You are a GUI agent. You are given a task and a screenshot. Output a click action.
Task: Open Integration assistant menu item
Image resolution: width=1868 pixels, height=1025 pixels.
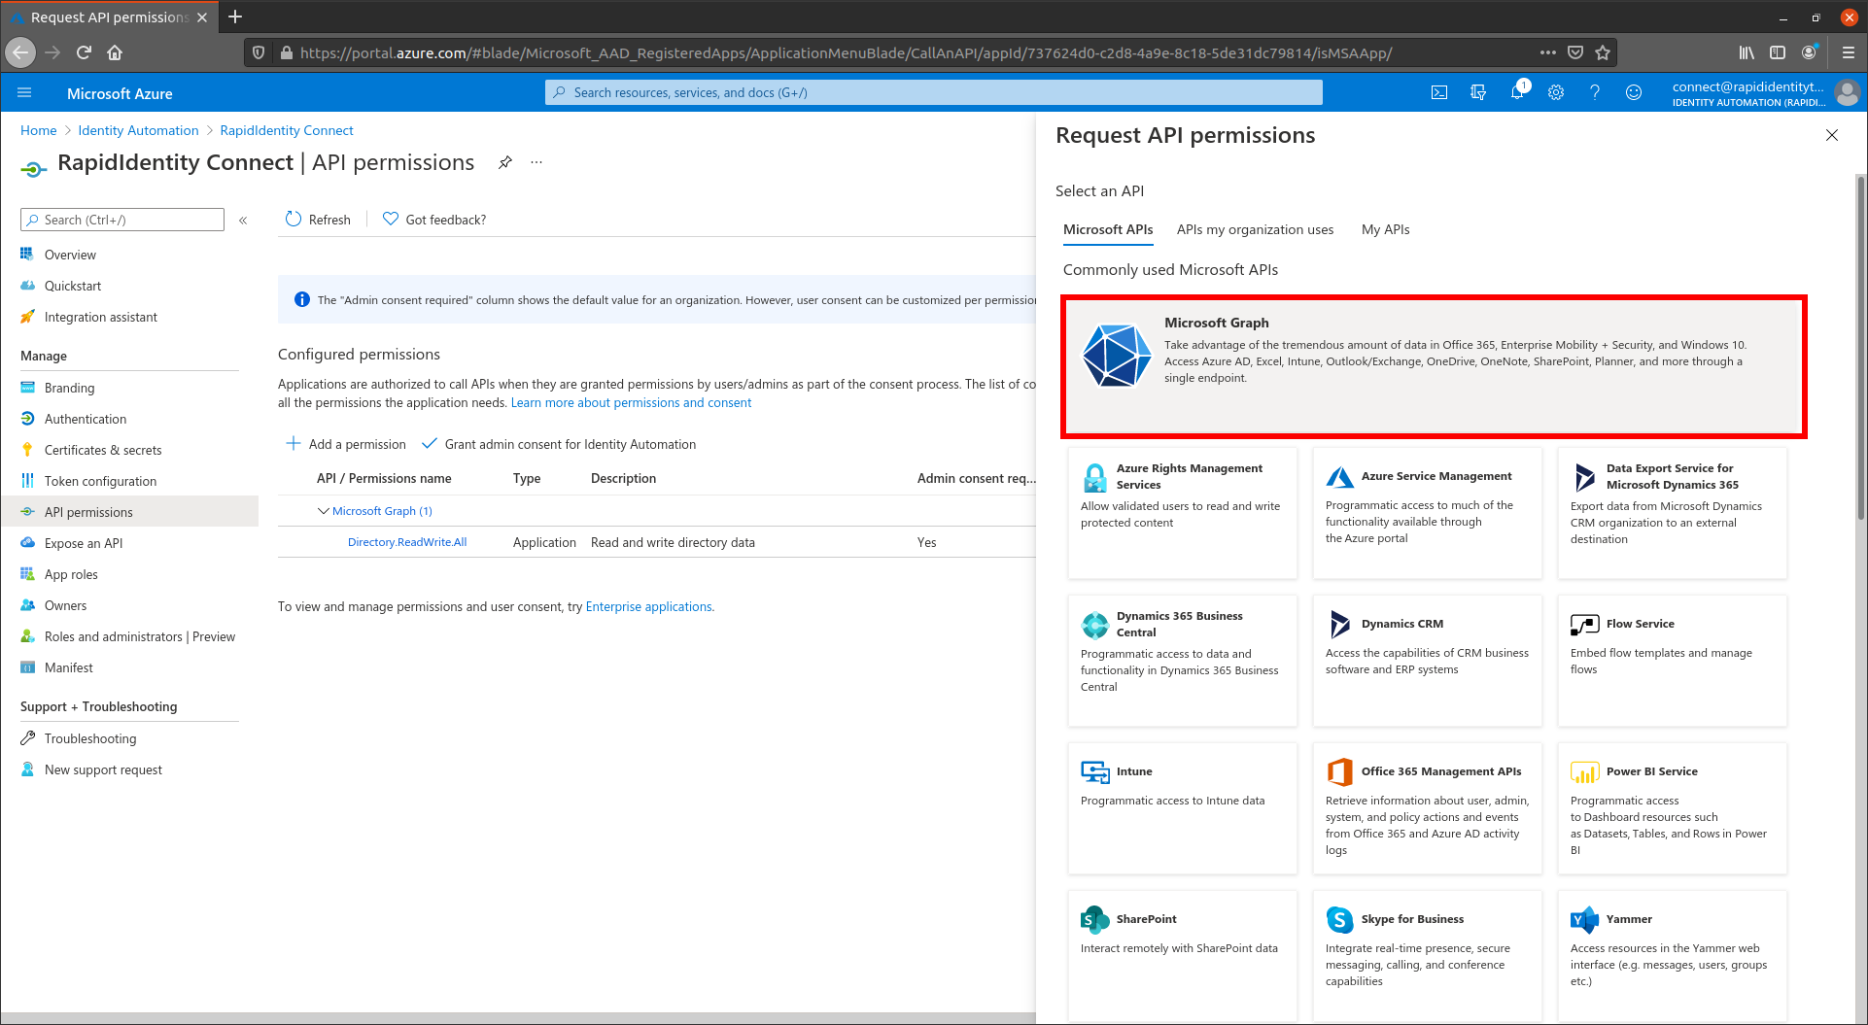point(129,317)
